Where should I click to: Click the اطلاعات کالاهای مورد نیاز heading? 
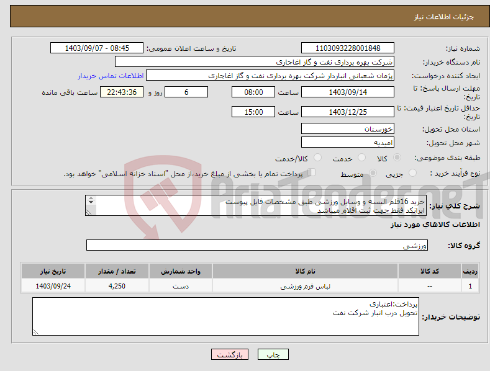tap(435, 225)
